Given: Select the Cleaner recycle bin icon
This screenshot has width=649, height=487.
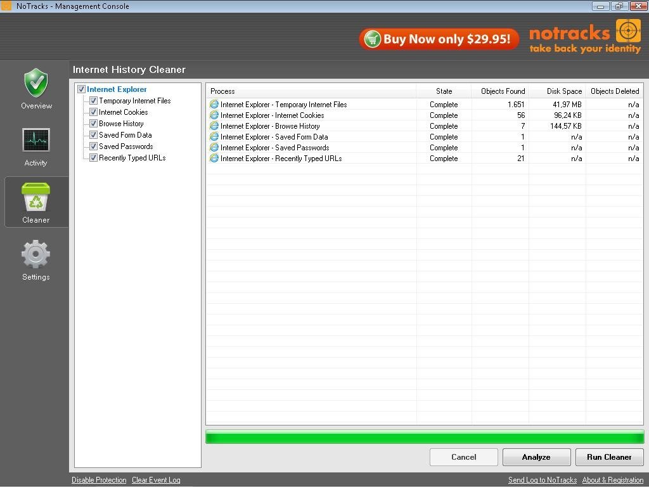Looking at the screenshot, I should pyautogui.click(x=35, y=197).
